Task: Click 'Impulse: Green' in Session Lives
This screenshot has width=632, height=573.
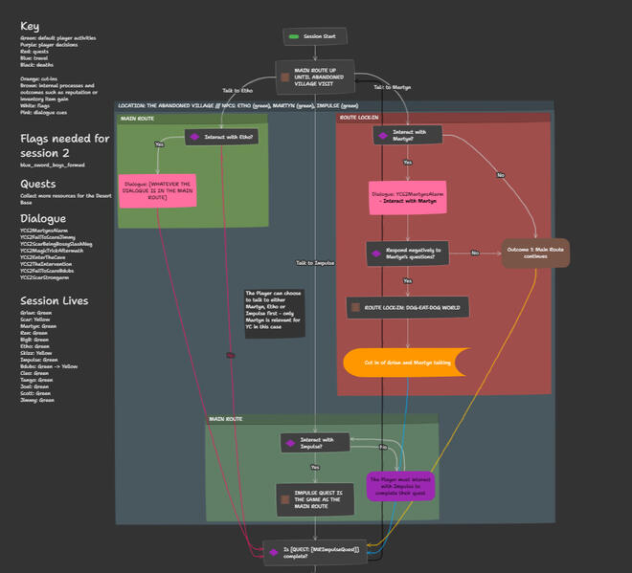Action: [39, 360]
